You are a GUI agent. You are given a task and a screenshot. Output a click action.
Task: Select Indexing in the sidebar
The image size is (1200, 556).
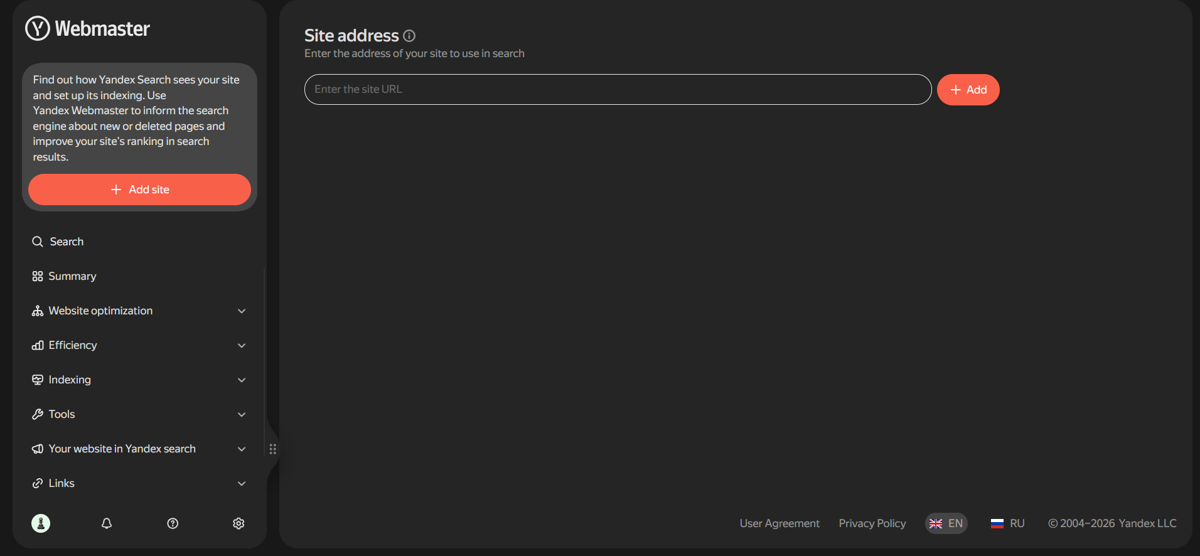pos(139,380)
